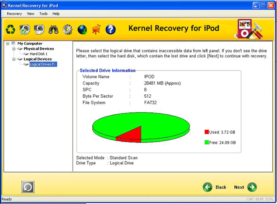Open settings via the gear icon

tap(67, 29)
